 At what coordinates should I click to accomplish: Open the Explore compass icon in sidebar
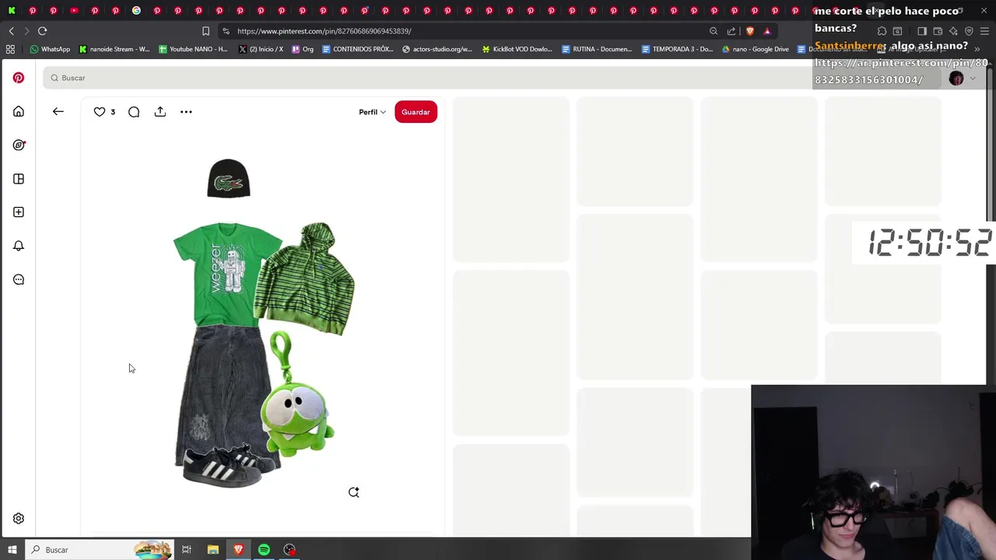pyautogui.click(x=19, y=145)
